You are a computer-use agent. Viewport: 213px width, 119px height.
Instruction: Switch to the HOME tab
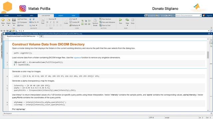(6, 16)
